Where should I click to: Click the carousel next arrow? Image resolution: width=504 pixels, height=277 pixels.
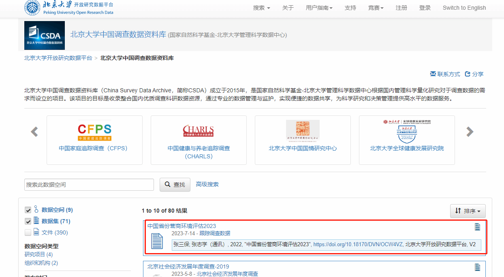point(470,132)
